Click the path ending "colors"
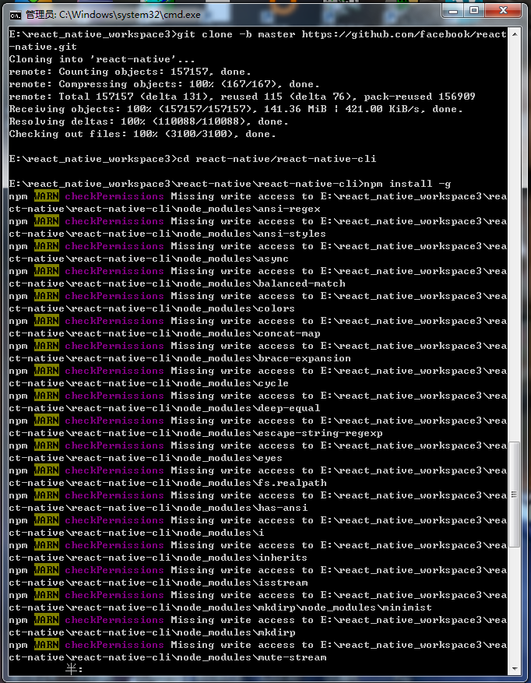Image resolution: width=531 pixels, height=683 pixels. tap(152, 308)
